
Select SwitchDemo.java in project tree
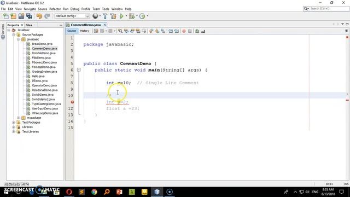tap(43, 95)
